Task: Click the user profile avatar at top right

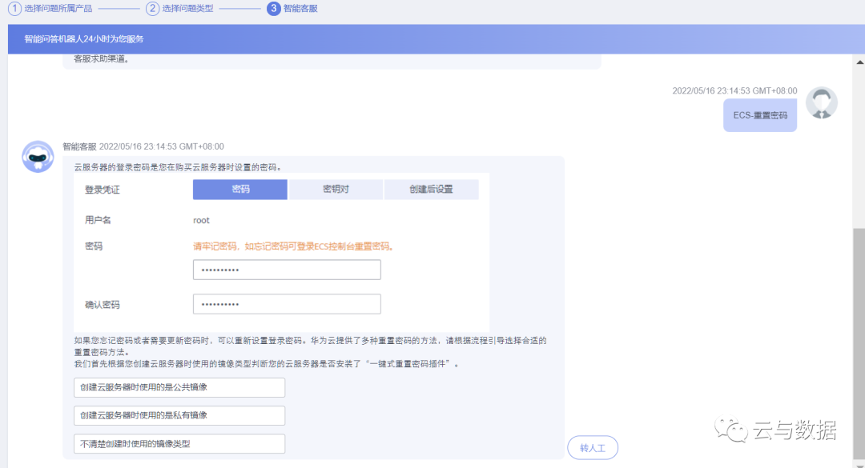Action: coord(822,102)
